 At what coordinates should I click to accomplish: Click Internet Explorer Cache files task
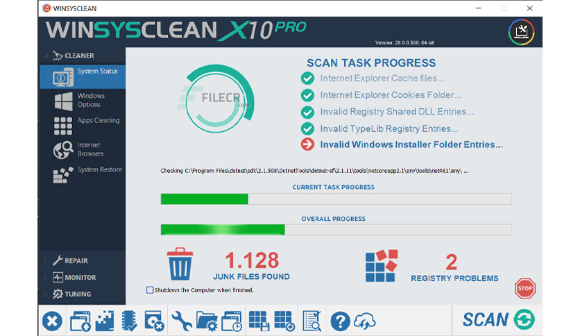tap(382, 78)
